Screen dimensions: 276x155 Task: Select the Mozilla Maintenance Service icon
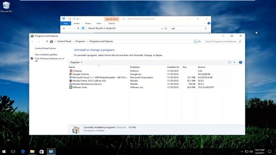(71, 84)
